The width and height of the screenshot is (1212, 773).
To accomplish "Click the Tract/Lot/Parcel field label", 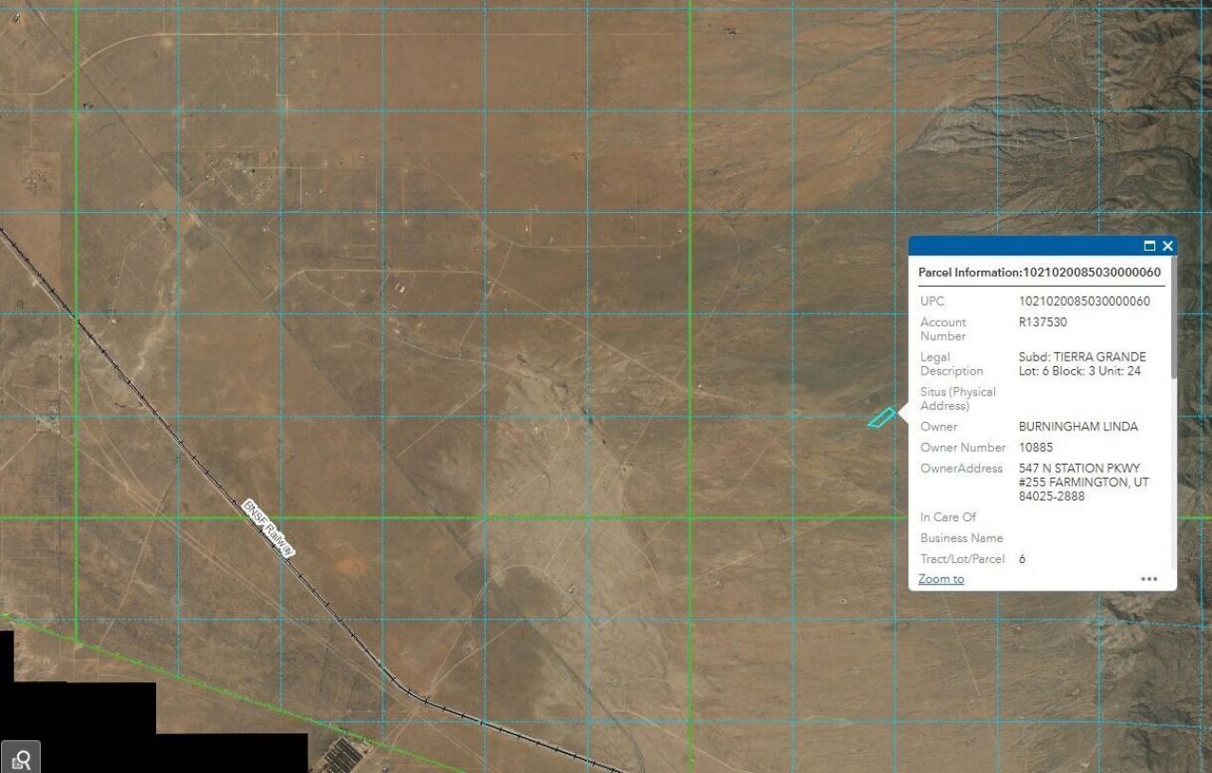I will [x=962, y=559].
